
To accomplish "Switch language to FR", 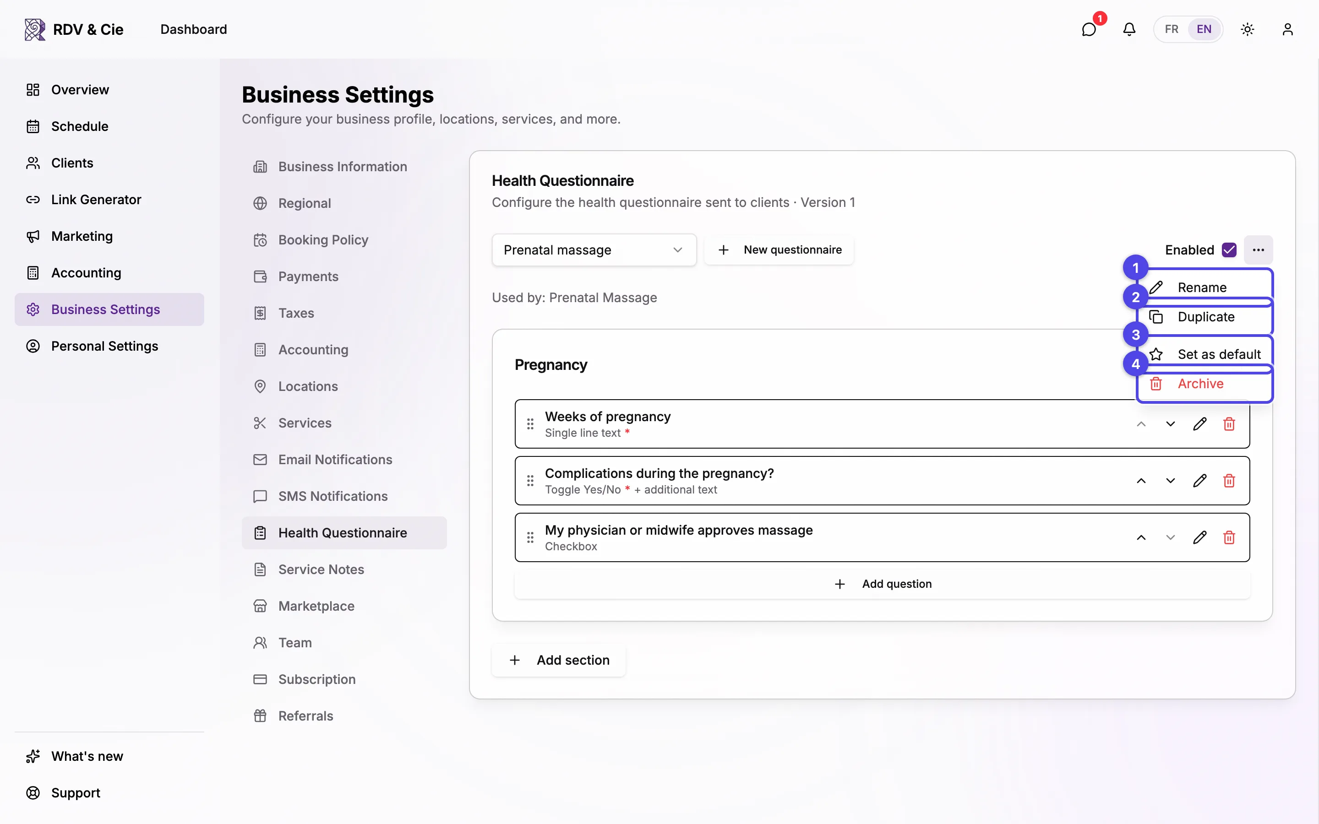I will [x=1171, y=29].
